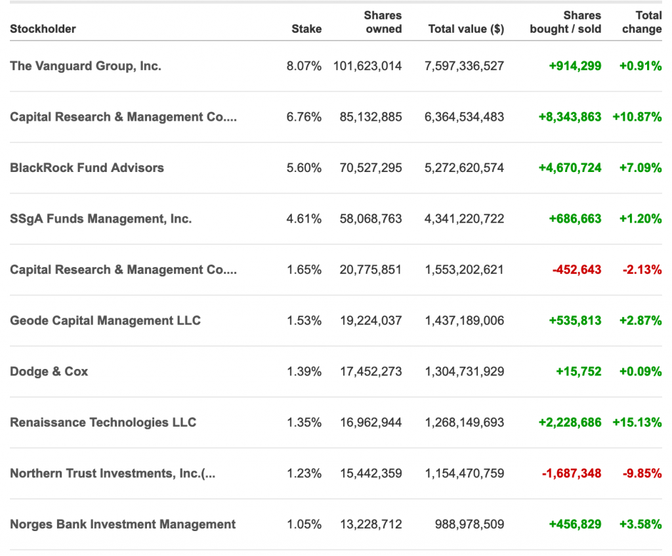Click the +456,829 shares bought figure
Image resolution: width=672 pixels, height=556 pixels.
click(575, 524)
